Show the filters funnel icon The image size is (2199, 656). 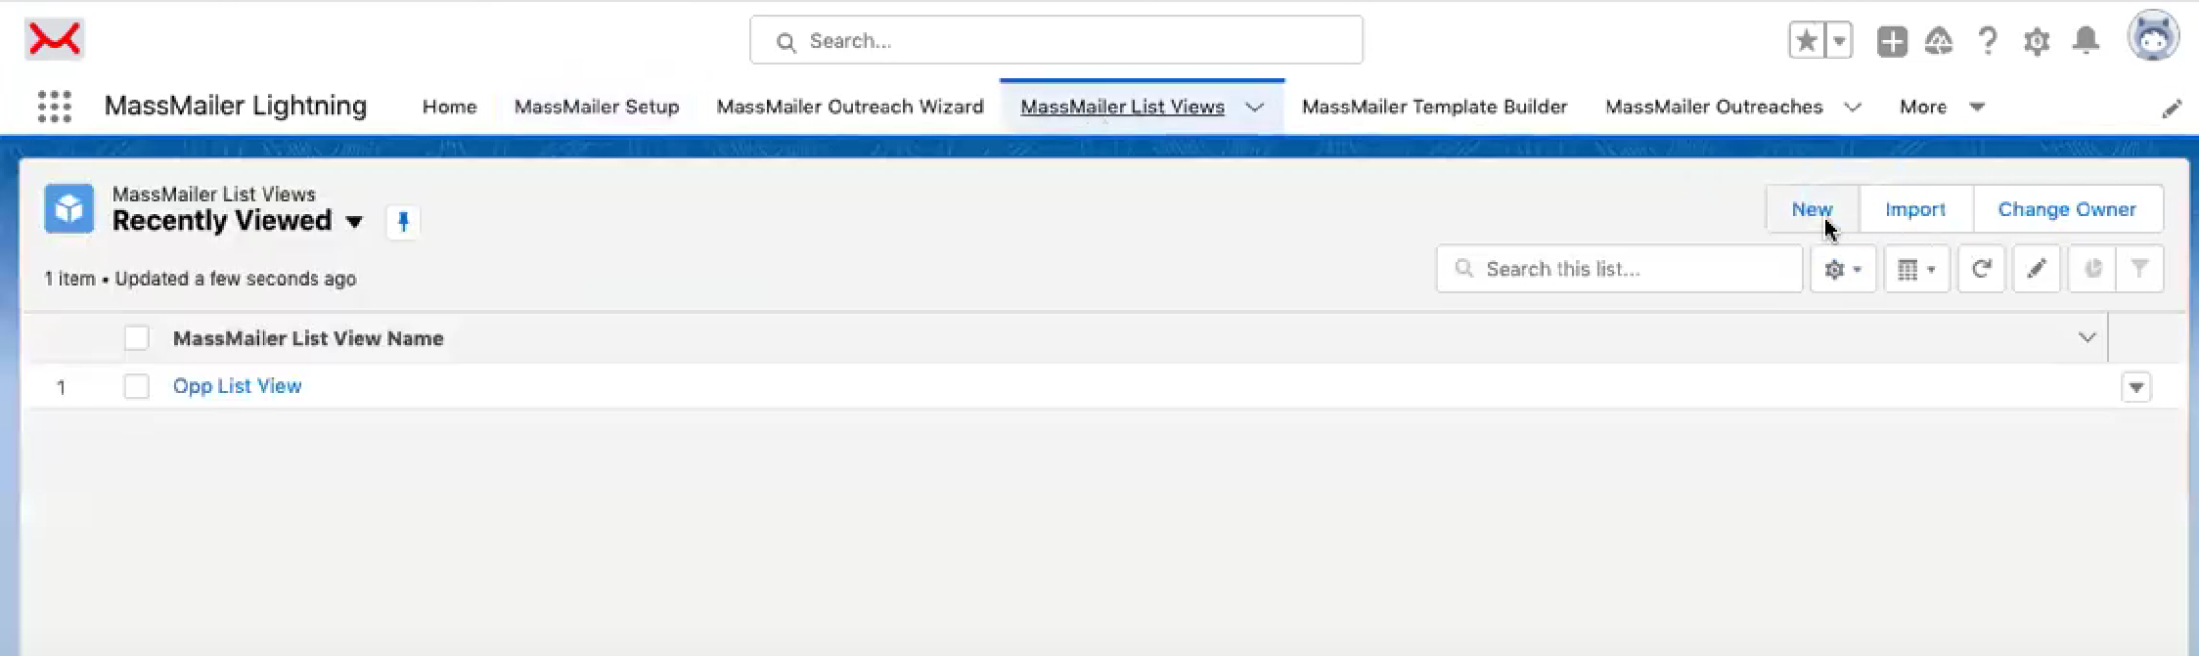[x=2139, y=269]
